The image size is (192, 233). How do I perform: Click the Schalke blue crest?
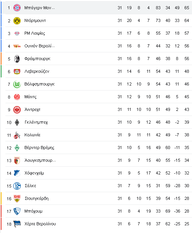tap(17, 186)
